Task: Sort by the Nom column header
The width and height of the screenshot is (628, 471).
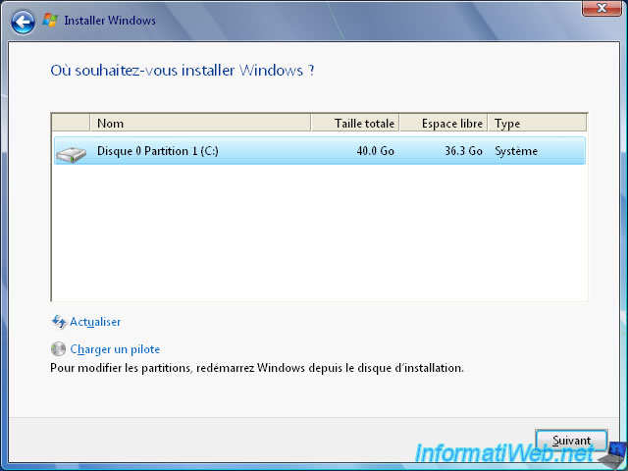Action: (x=200, y=123)
